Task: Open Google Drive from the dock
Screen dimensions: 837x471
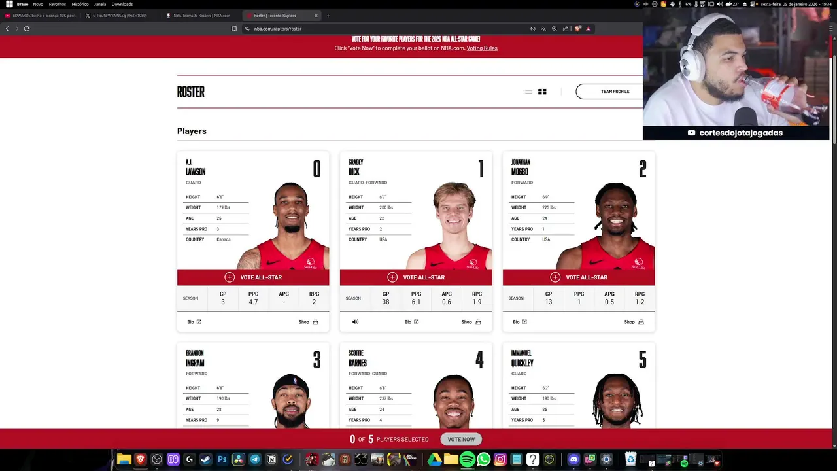Action: pos(435,459)
